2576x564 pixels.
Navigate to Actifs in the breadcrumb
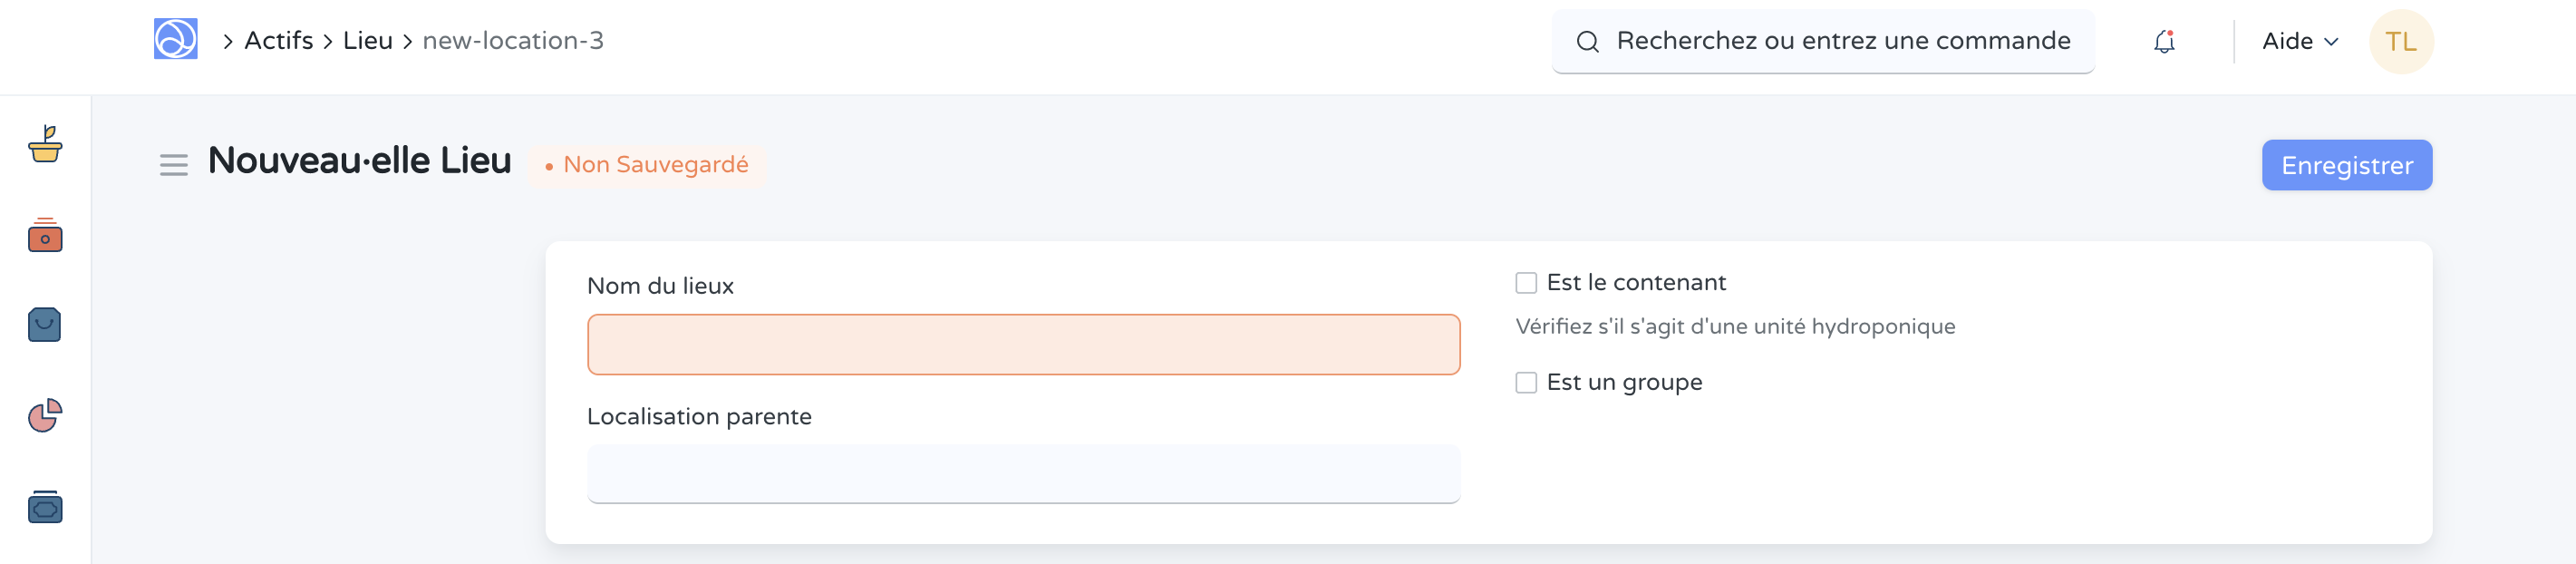tap(280, 40)
